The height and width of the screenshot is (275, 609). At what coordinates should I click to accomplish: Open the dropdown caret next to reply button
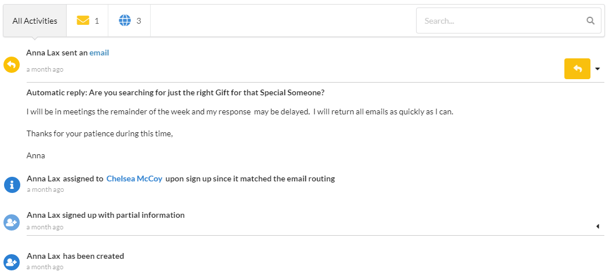pos(597,69)
